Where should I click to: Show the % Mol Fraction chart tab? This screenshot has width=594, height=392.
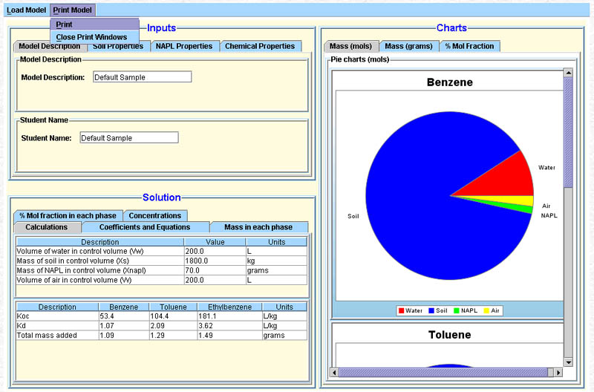click(469, 46)
